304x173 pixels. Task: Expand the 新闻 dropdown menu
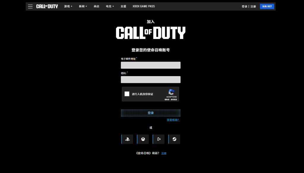83,7
